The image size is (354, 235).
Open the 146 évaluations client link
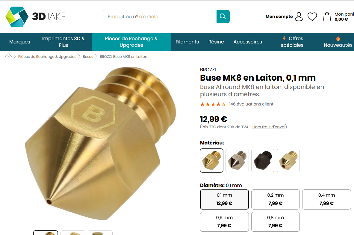(x=251, y=104)
